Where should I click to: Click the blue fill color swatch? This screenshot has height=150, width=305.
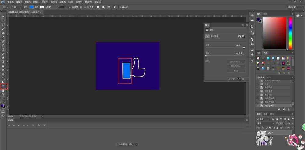[31, 7]
